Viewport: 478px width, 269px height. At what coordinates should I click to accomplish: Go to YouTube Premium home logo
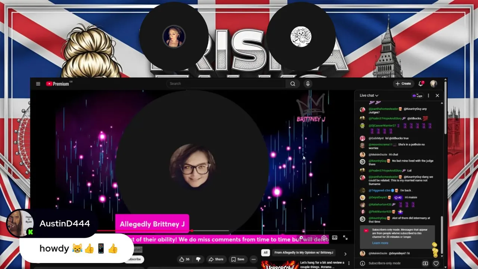[58, 84]
